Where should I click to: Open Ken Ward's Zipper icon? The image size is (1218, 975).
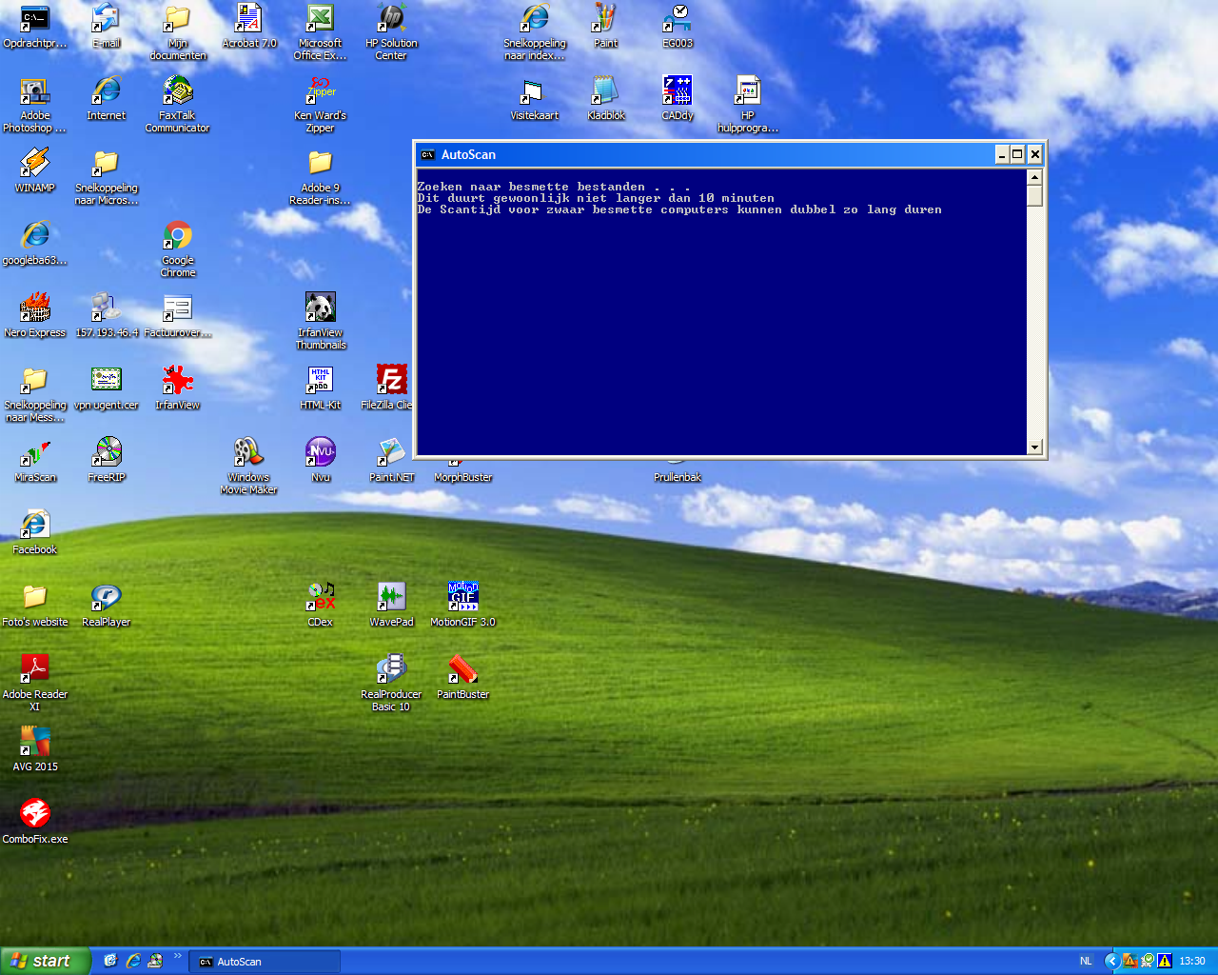[x=321, y=105]
